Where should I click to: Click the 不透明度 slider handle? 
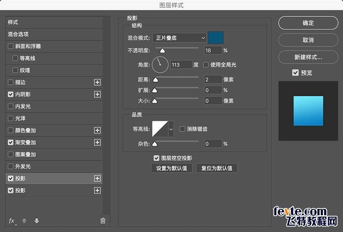(162, 51)
